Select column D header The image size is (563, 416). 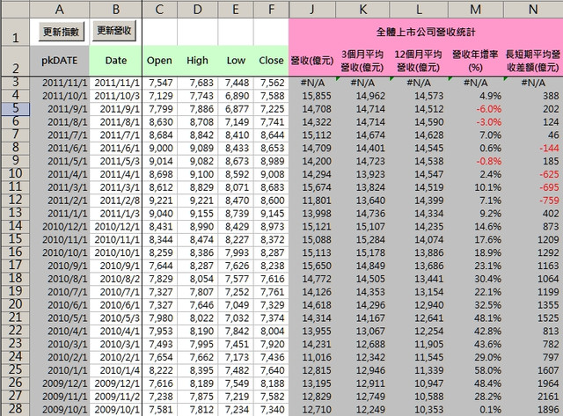(197, 9)
